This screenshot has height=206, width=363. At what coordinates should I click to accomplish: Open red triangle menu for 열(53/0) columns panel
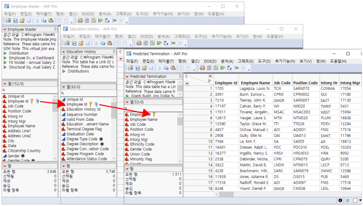coord(127,102)
